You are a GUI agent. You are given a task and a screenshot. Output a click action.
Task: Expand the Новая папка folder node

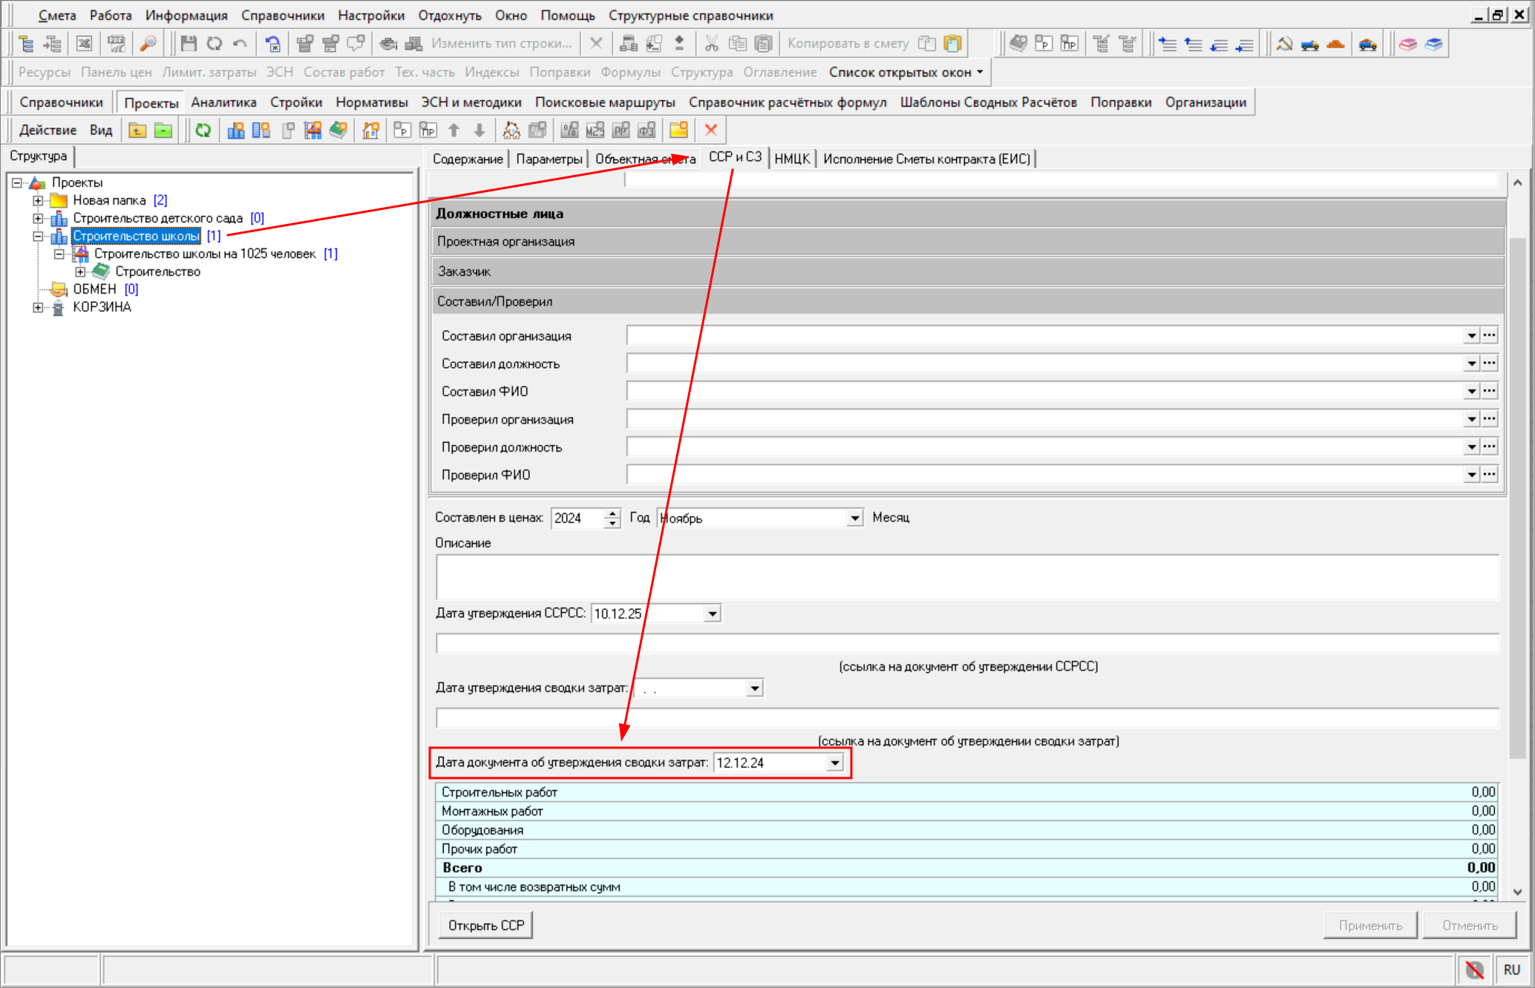(38, 201)
